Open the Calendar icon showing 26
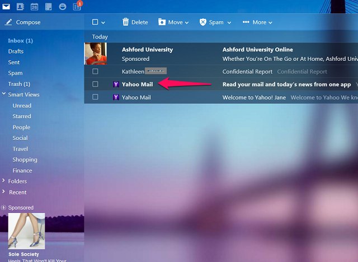This screenshot has height=262, width=358. click(34, 7)
